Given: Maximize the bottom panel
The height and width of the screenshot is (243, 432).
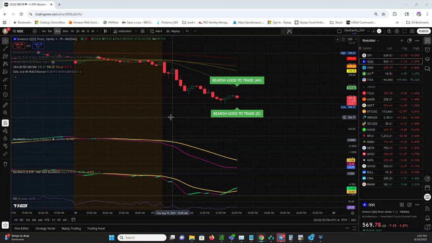Looking at the screenshot, I should pos(354,228).
